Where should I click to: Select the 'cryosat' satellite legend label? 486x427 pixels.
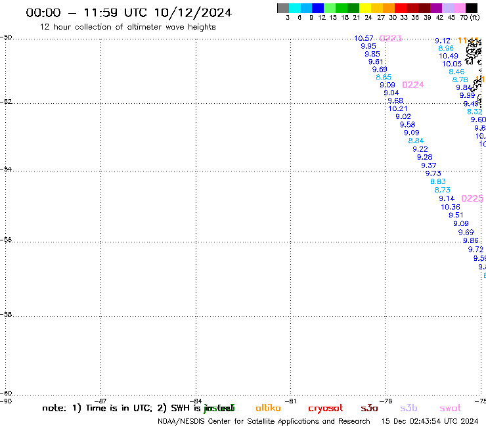[326, 409]
